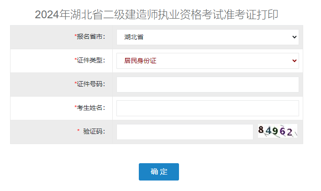The image size is (321, 191).
Task: Expand the 证件类型 dropdown showing 居民身份证
Action: pos(207,61)
